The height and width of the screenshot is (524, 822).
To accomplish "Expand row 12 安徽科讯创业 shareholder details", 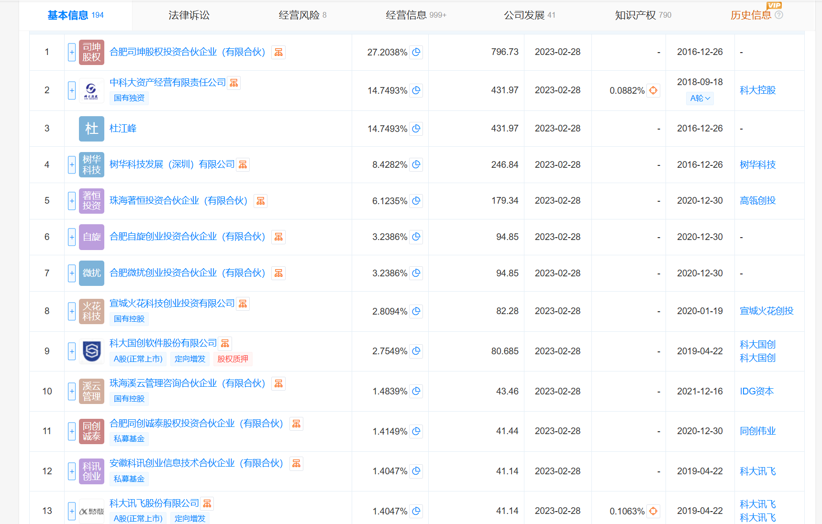I will click(72, 471).
